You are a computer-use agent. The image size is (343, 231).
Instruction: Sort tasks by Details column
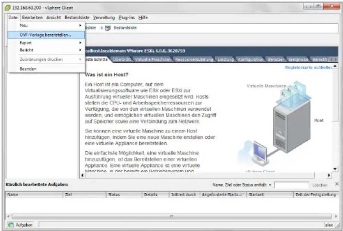coord(156,195)
